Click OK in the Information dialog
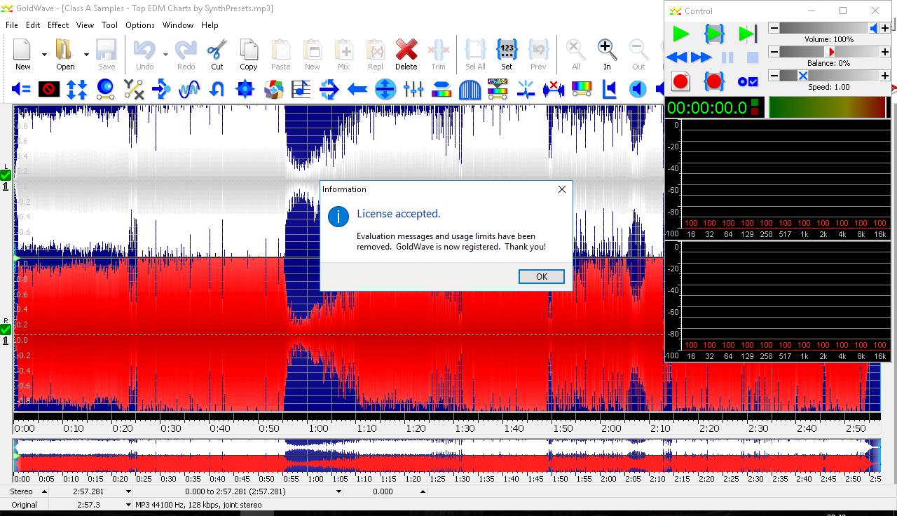The height and width of the screenshot is (516, 897). pyautogui.click(x=542, y=276)
